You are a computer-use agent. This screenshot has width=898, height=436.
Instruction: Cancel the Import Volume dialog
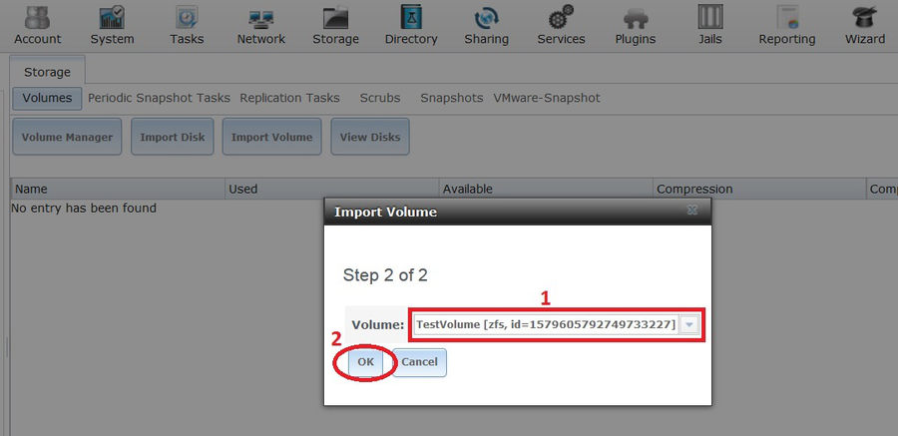(419, 362)
